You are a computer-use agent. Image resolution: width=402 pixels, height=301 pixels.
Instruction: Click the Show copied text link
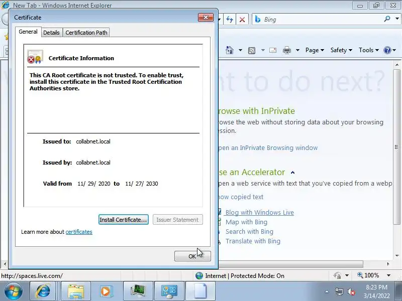click(x=241, y=197)
